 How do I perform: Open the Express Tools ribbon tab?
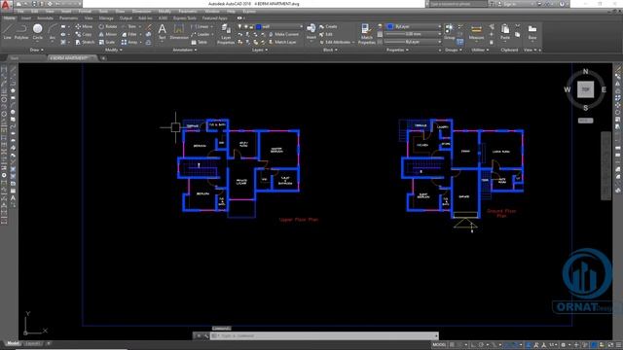(185, 17)
